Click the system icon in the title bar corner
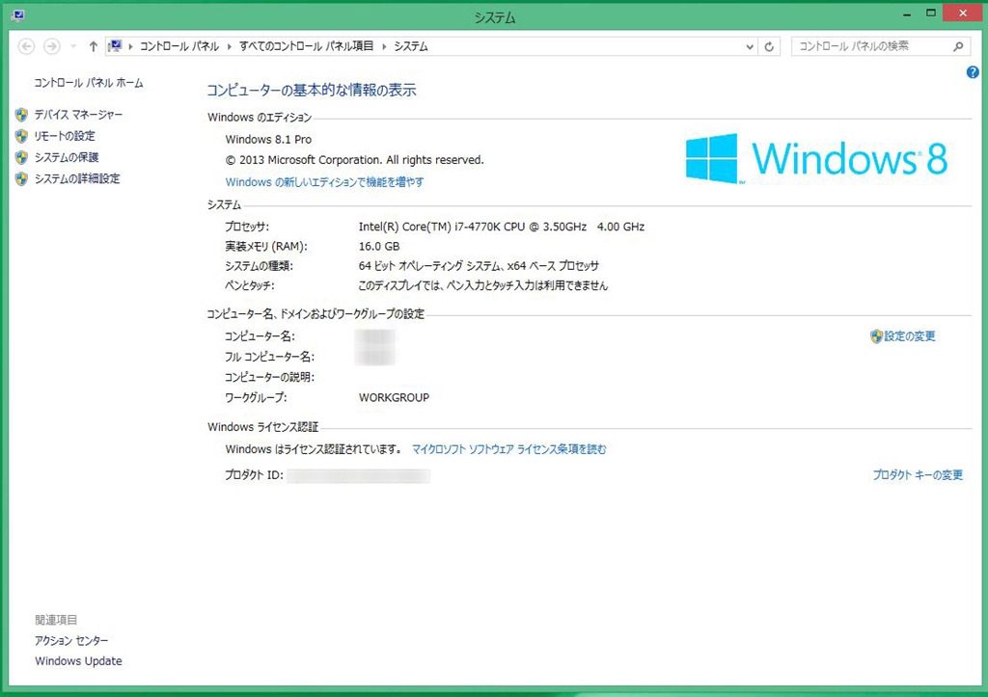Image resolution: width=988 pixels, height=697 pixels. [x=19, y=16]
